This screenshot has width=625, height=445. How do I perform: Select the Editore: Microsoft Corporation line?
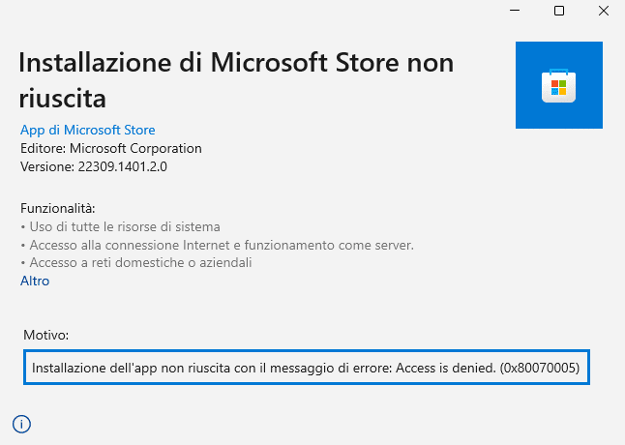coord(111,149)
